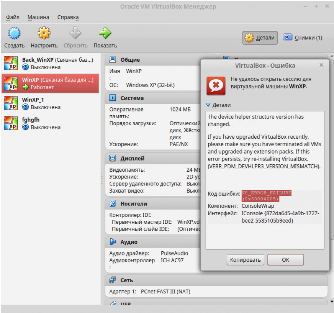This screenshot has height=313, width=334.
Task: Select the fghgfh machine XP icon
Action: coord(11,123)
